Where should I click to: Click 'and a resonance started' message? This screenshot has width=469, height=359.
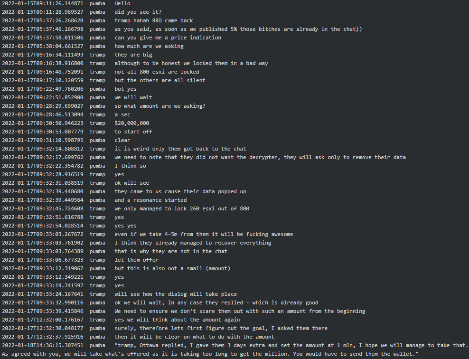coord(150,200)
